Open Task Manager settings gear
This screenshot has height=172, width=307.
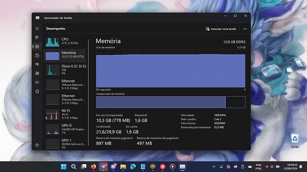(x=37, y=145)
